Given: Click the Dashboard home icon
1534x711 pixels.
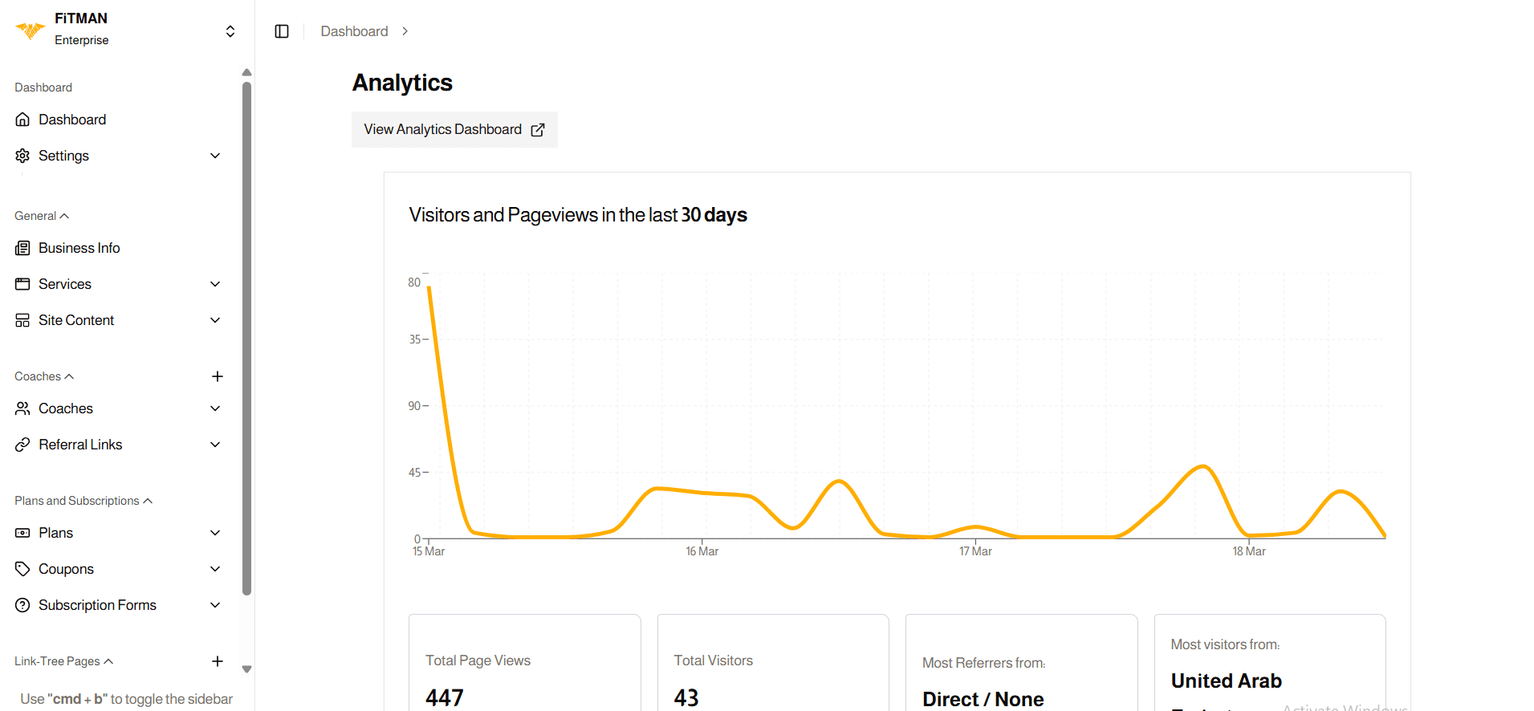Looking at the screenshot, I should point(22,120).
